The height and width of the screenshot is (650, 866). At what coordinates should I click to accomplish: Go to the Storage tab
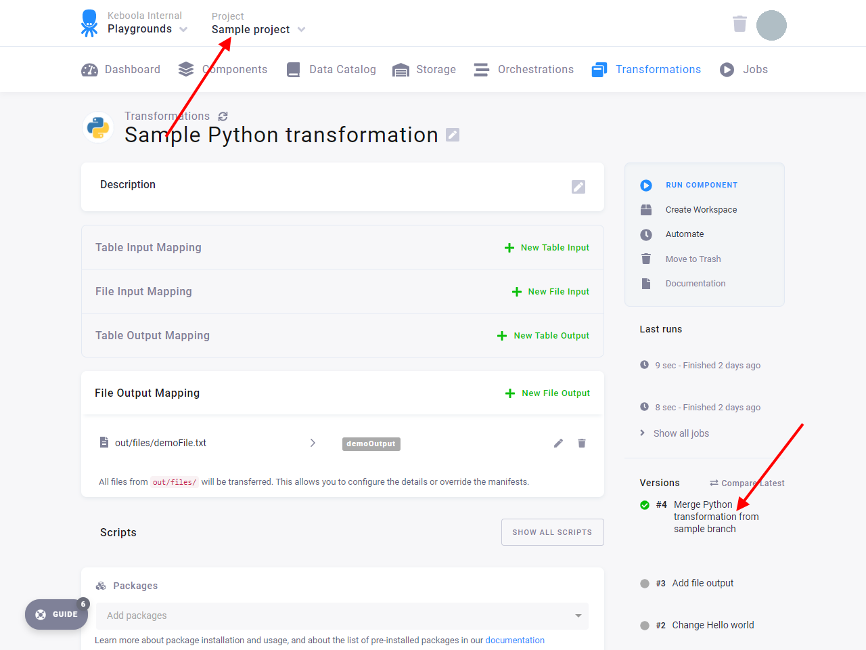424,70
